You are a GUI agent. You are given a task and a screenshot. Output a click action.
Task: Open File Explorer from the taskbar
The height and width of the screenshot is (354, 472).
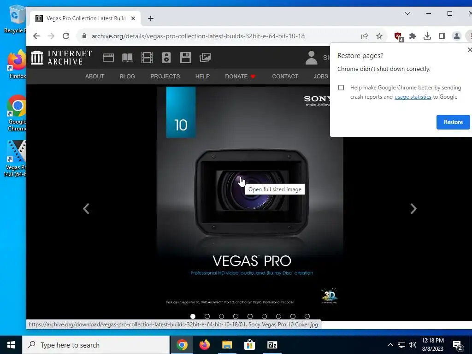[227, 345]
